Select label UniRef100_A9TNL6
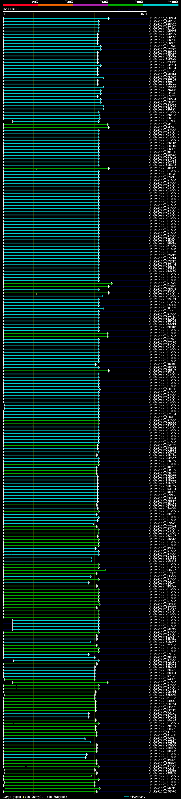 click(162, 121)
